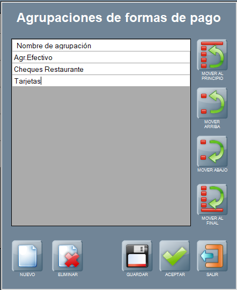The image size is (237, 290).
Task: Click the Mover al Principio icon
Action: (212, 55)
